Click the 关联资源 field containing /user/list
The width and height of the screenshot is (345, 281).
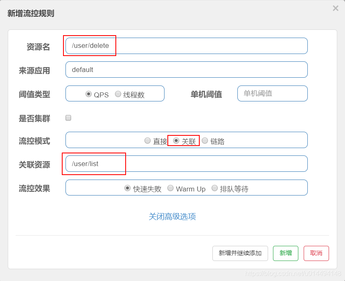tap(164, 164)
